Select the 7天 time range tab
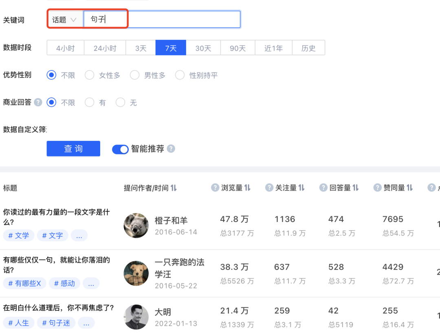This screenshot has width=440, height=334. (x=171, y=48)
